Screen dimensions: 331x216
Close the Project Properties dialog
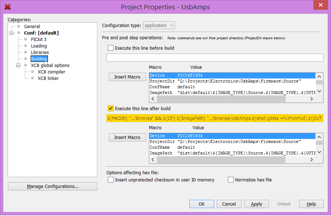point(320,5)
